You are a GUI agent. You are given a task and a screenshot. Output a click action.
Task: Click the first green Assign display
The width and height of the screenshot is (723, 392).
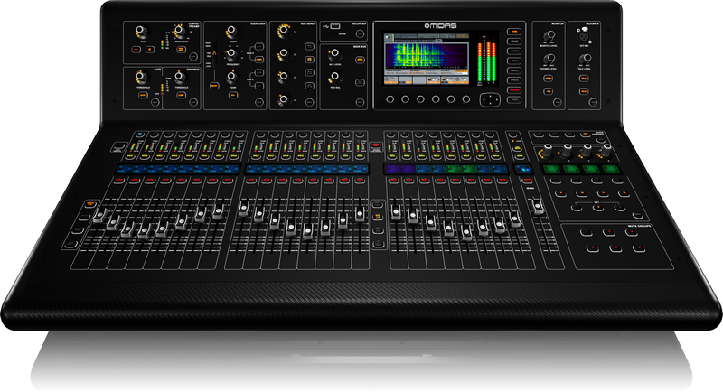(x=551, y=168)
